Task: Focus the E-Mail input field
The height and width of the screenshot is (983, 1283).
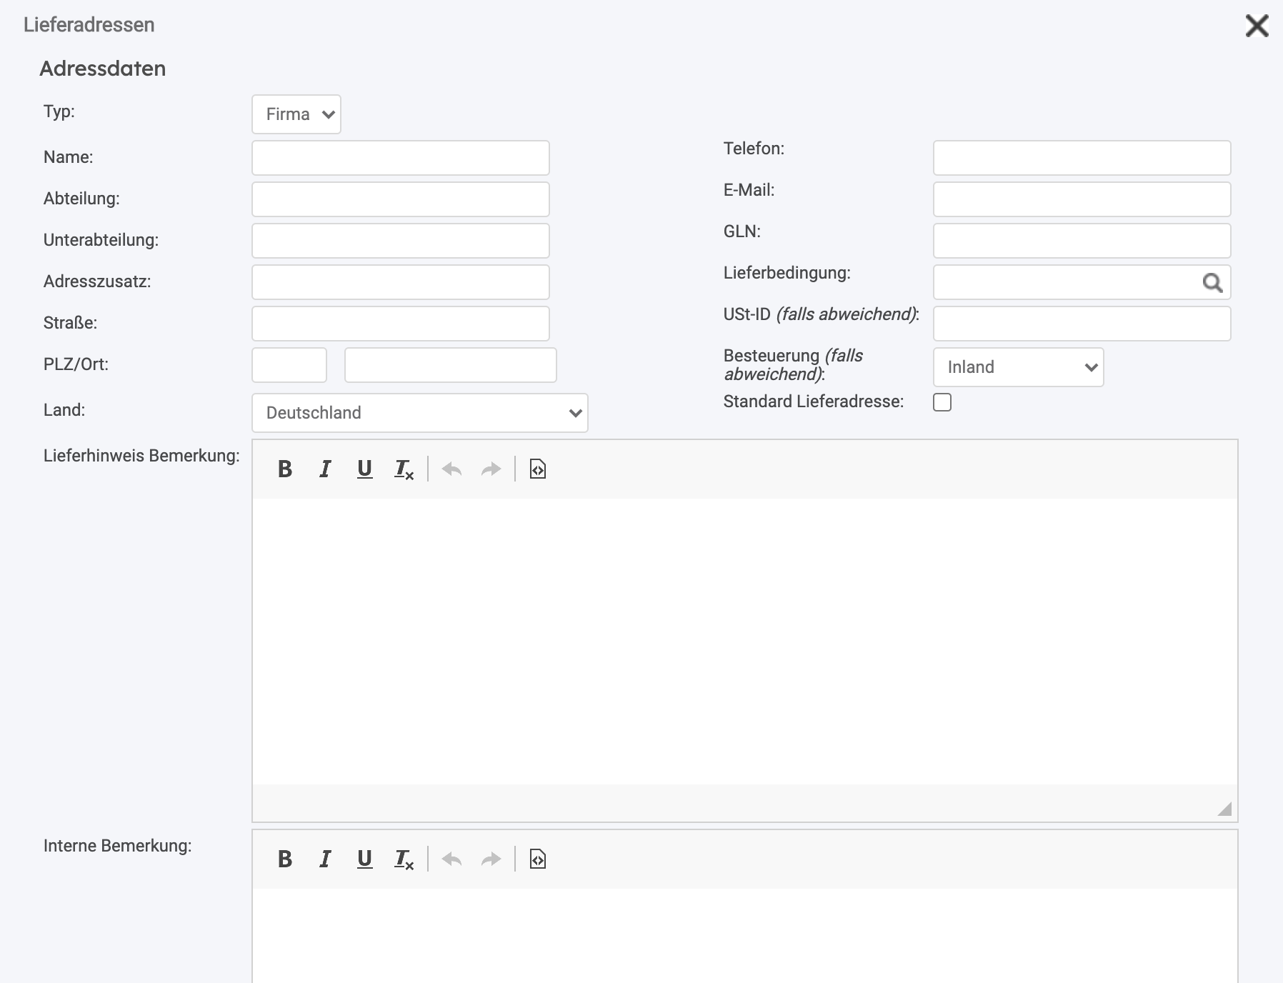Action: [x=1082, y=199]
